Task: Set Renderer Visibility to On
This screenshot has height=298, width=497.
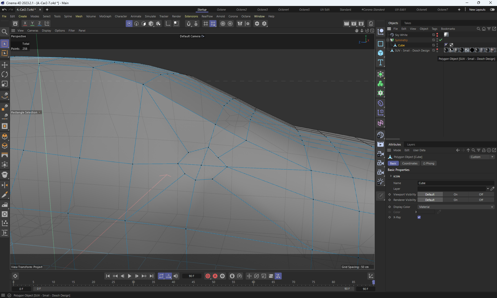Action: coord(455,200)
